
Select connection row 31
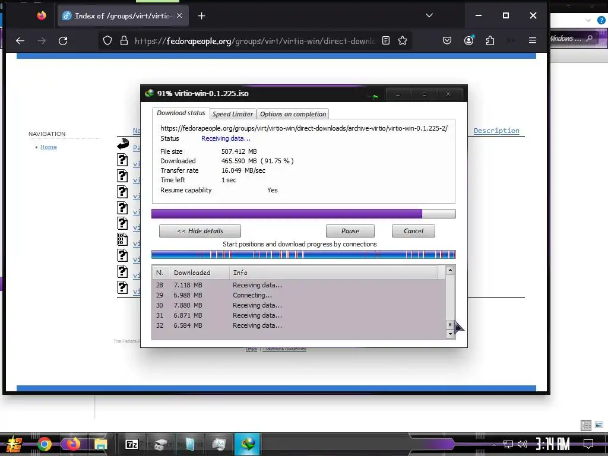coord(299,315)
